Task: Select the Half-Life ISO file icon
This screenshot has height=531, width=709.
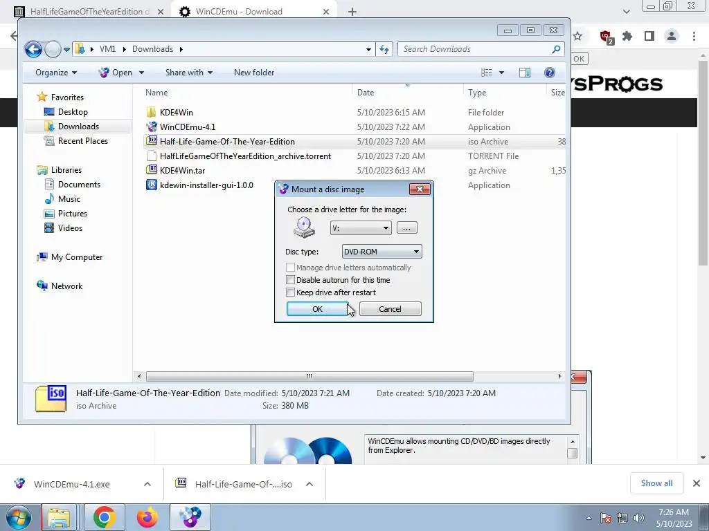Action: 152,141
